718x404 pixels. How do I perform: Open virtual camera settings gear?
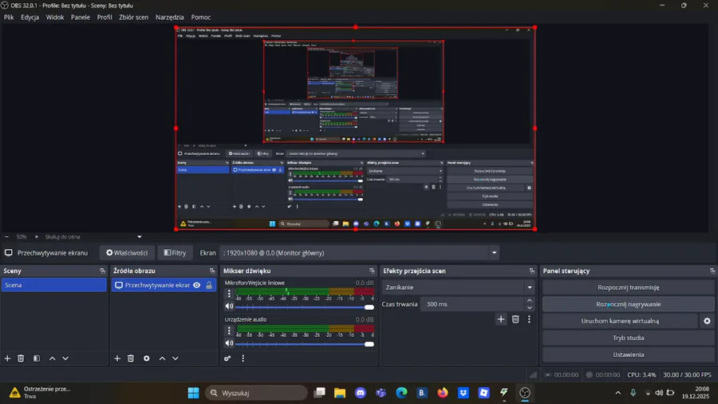tap(707, 321)
